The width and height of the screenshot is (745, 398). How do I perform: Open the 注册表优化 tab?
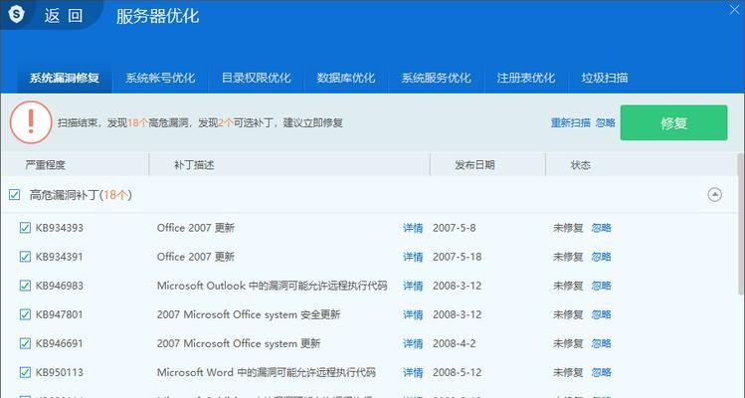pos(525,78)
